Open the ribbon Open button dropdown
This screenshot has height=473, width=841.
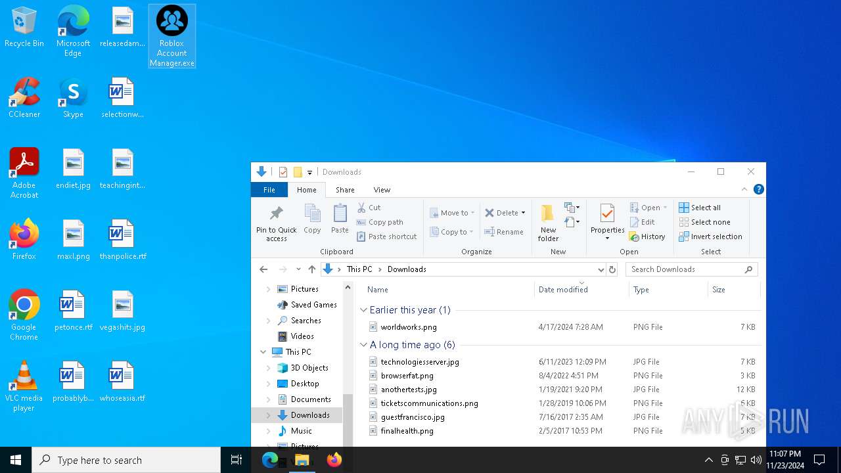665,208
